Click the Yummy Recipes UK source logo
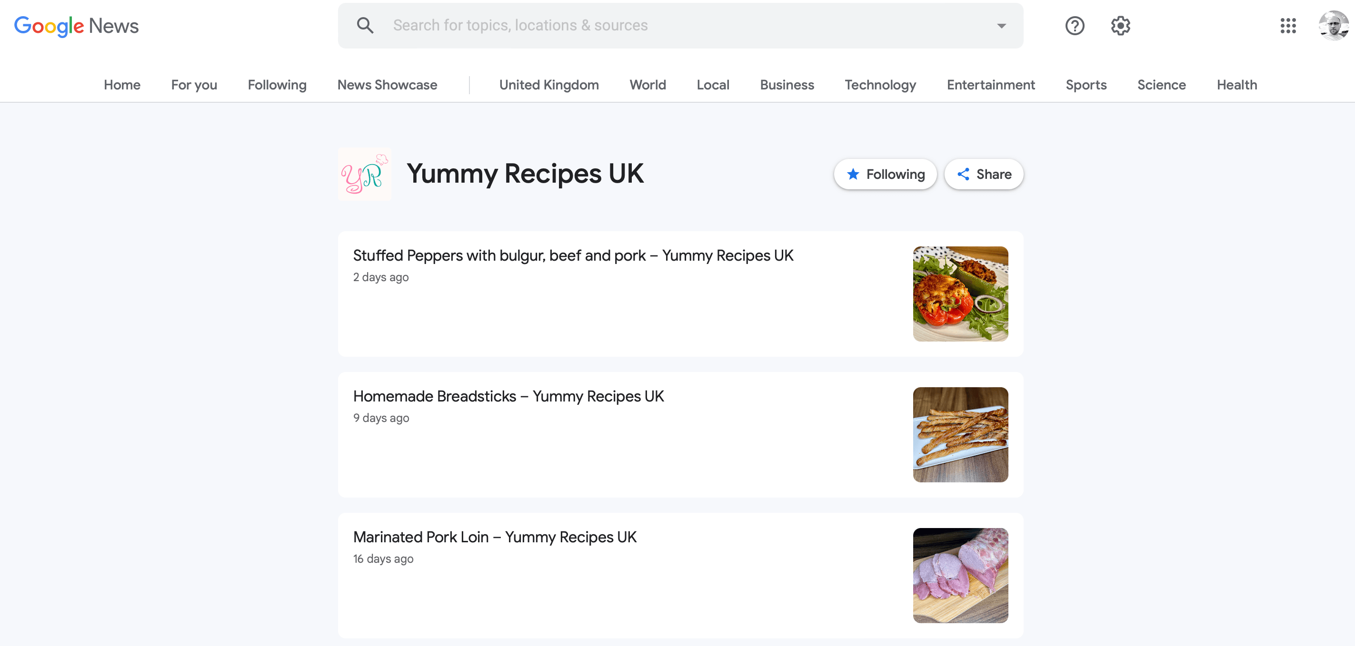 coord(365,174)
